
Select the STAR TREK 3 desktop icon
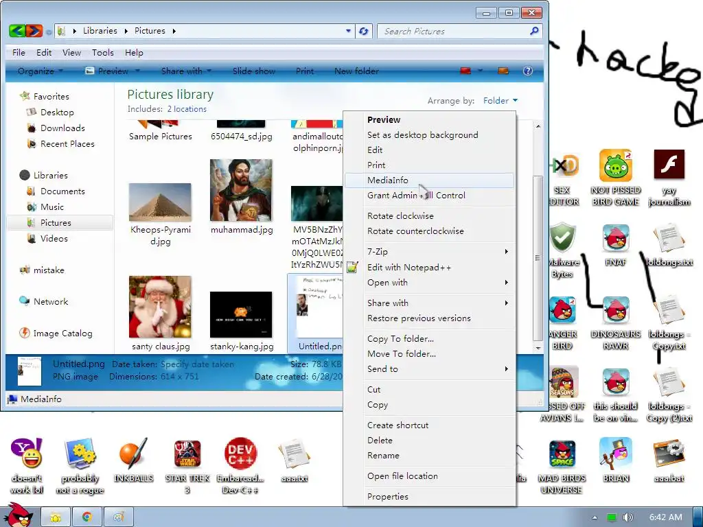187,466
